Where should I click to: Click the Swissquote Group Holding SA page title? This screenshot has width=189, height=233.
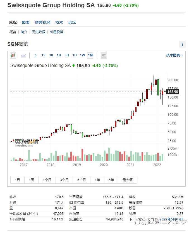(x=51, y=5)
